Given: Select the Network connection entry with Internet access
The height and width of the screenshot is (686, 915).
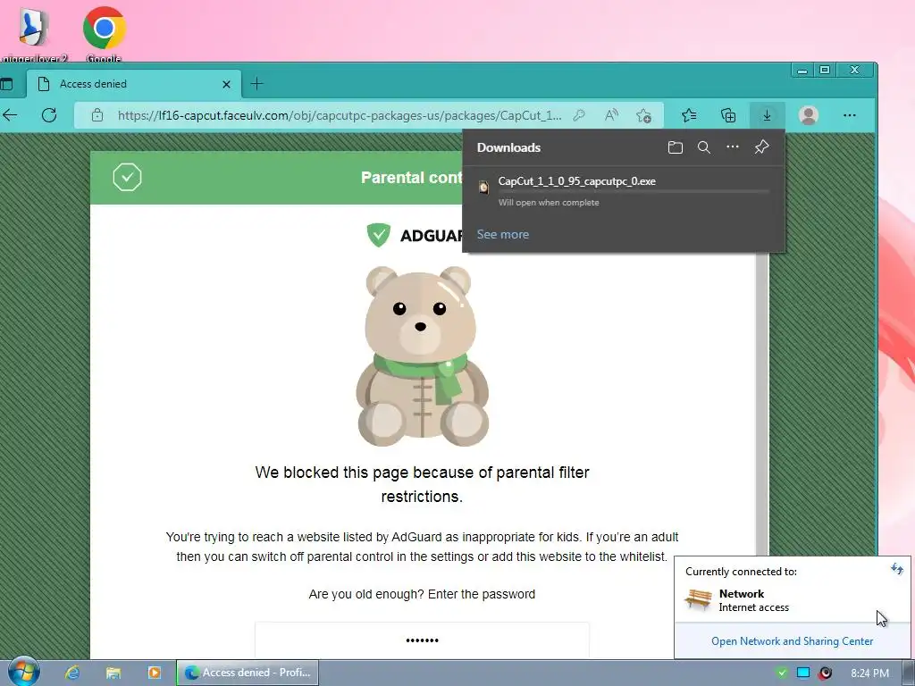Looking at the screenshot, I should pyautogui.click(x=792, y=600).
